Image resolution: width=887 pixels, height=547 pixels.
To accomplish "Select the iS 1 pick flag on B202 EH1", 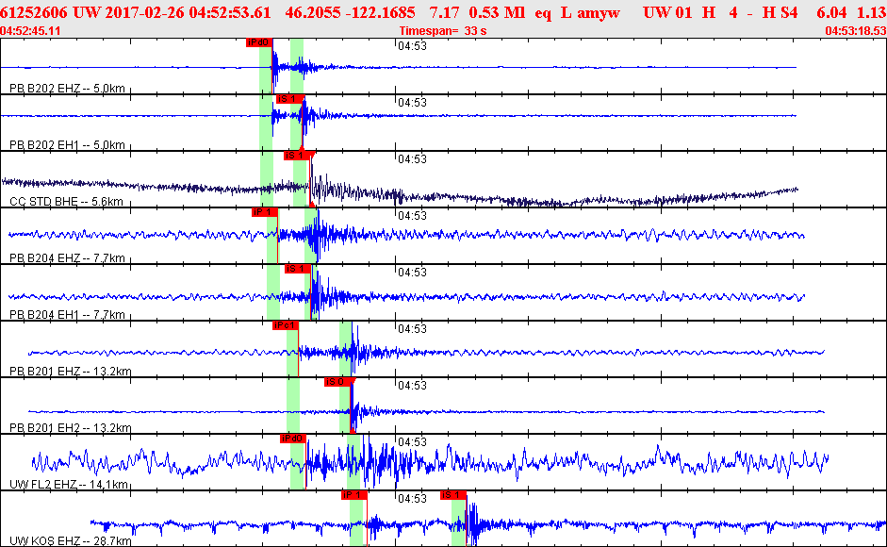I will [289, 99].
